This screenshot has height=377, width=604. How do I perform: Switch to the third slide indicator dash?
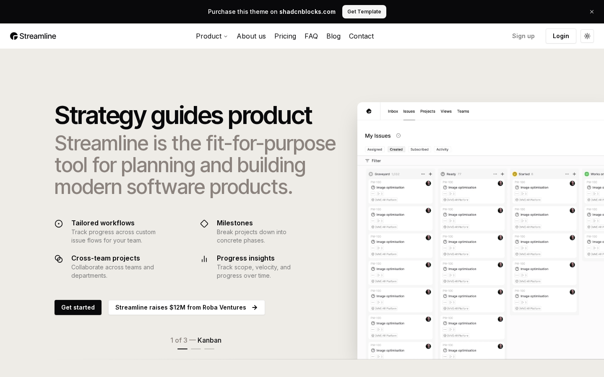pyautogui.click(x=209, y=349)
